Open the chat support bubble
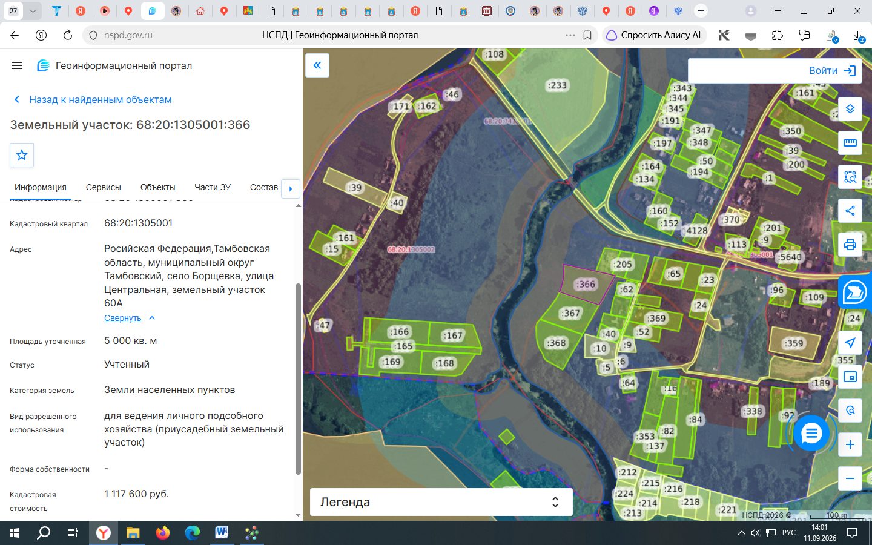872x545 pixels. pyautogui.click(x=811, y=433)
